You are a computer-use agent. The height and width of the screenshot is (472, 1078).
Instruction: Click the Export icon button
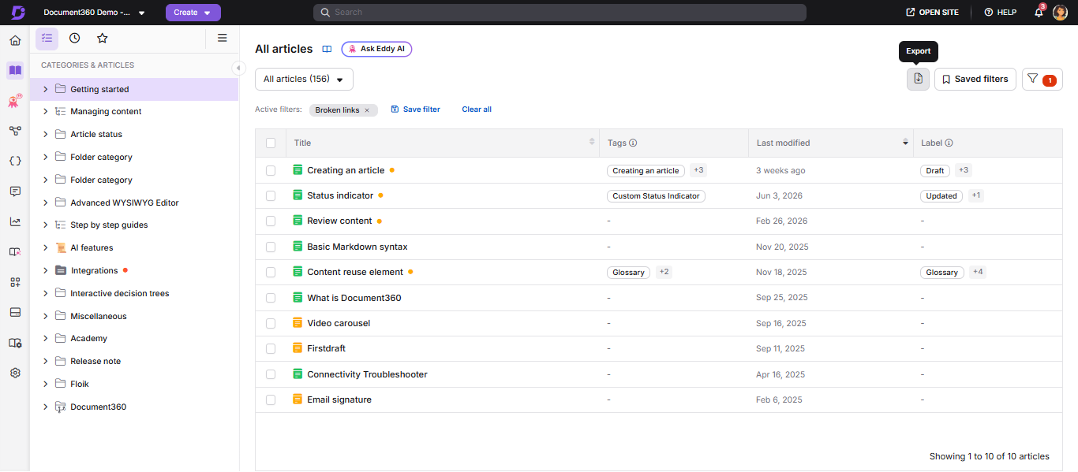point(918,79)
